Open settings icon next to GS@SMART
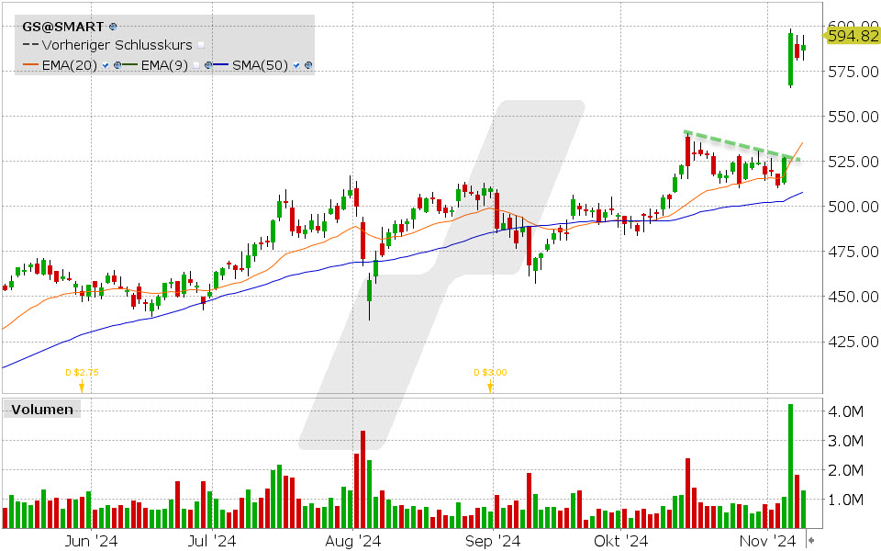The height and width of the screenshot is (551, 881). pos(113,27)
